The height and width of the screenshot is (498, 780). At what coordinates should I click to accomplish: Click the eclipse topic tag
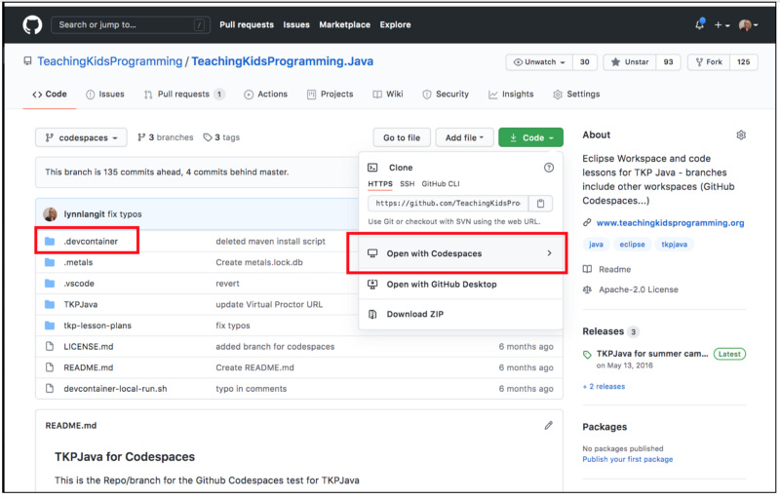(x=632, y=245)
